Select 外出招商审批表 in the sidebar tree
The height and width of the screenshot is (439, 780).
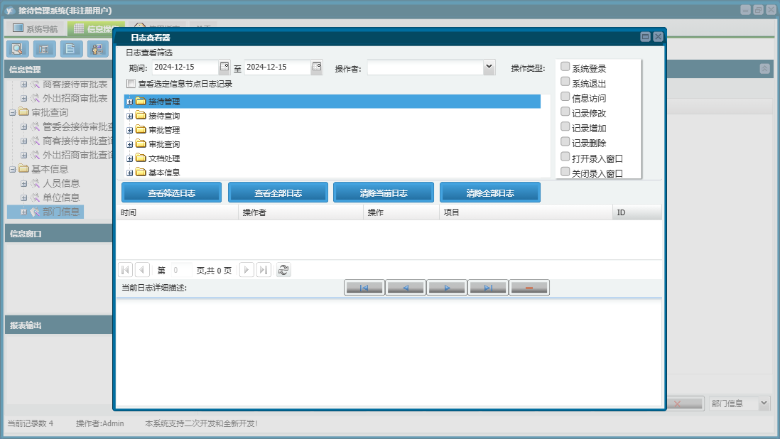75,99
